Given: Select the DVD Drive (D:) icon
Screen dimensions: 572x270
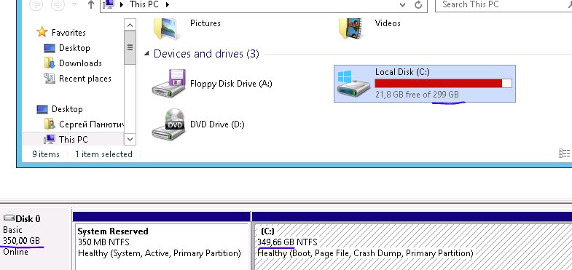Looking at the screenshot, I should [169, 124].
